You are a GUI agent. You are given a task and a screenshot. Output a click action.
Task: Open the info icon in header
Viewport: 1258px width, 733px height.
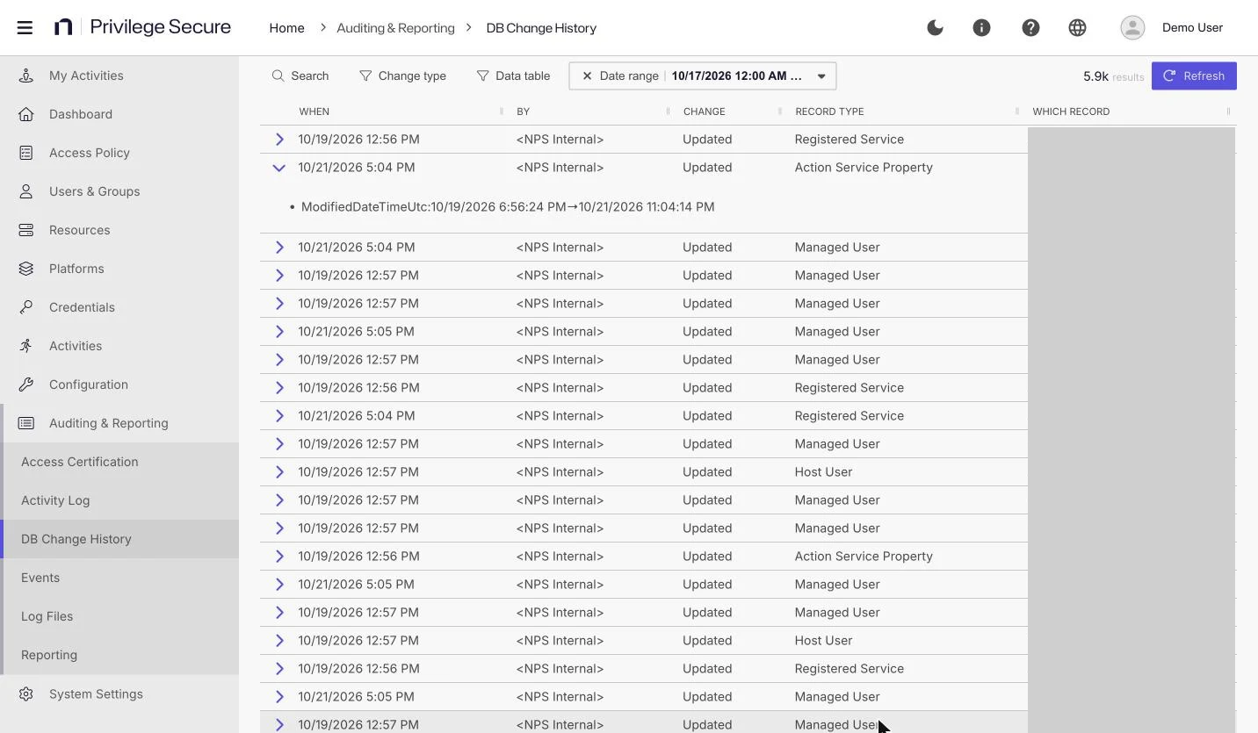pos(981,27)
